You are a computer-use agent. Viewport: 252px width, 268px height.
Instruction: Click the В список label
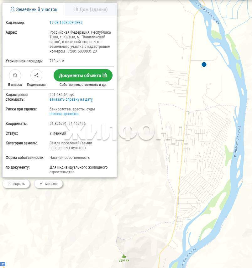pyautogui.click(x=15, y=85)
